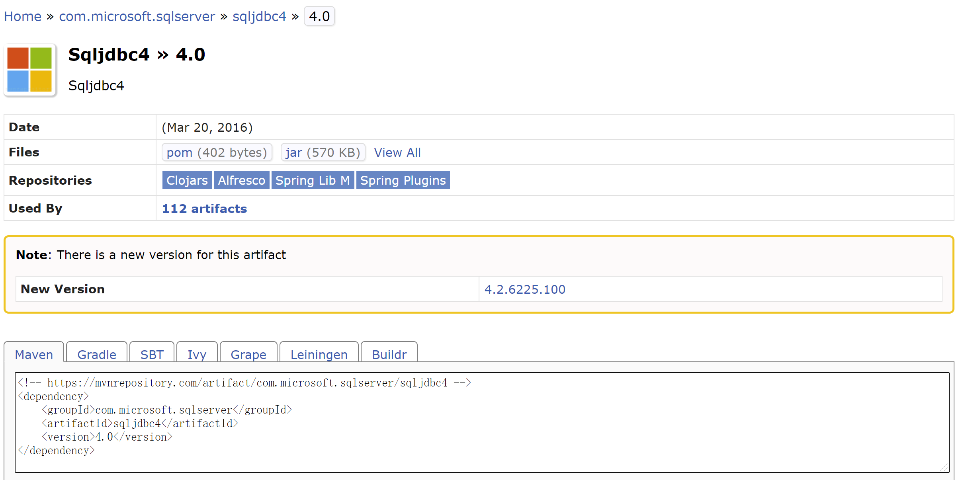The height and width of the screenshot is (480, 964).
Task: View the 112 artifacts using this library
Action: tap(204, 208)
